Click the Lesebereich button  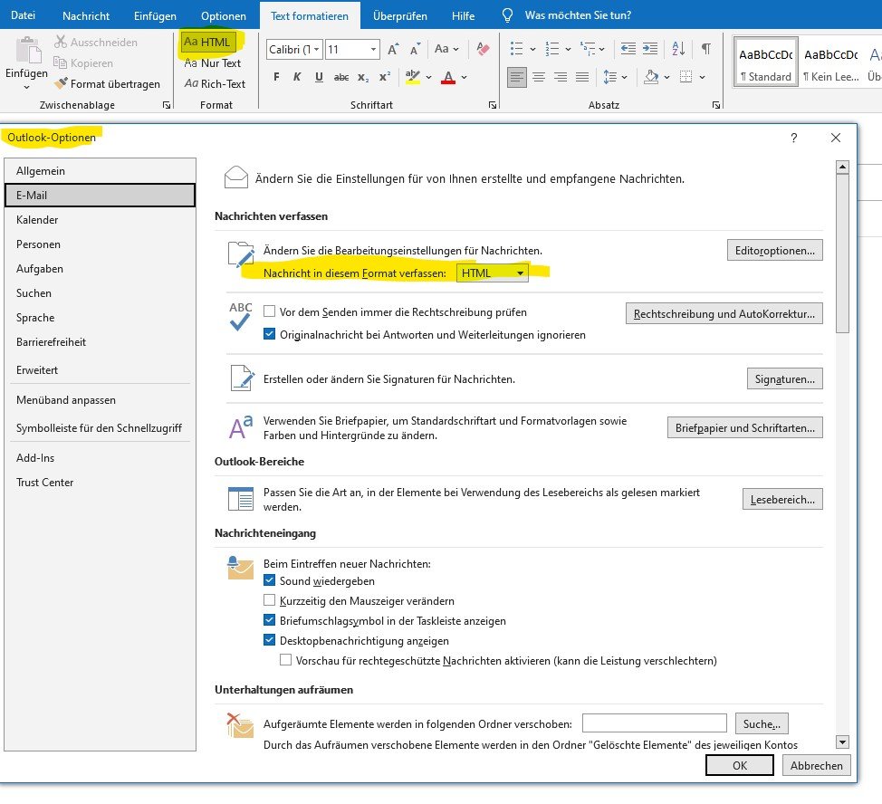pyautogui.click(x=782, y=499)
